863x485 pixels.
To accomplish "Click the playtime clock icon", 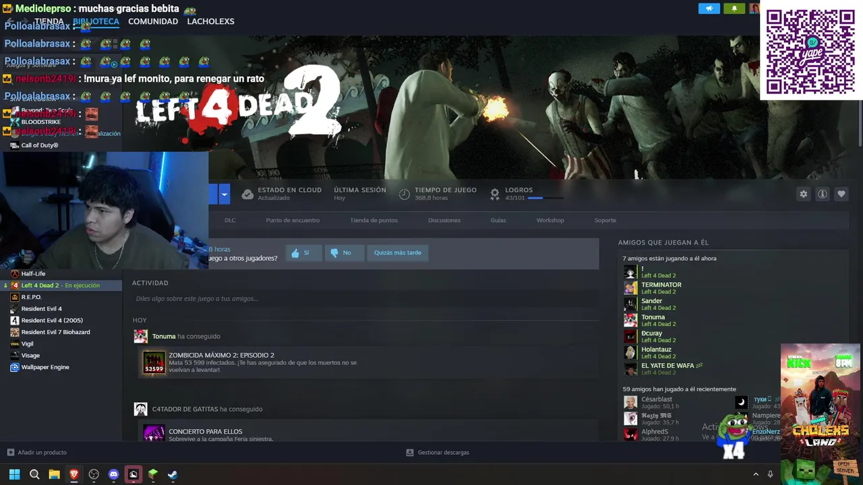I will click(x=405, y=194).
